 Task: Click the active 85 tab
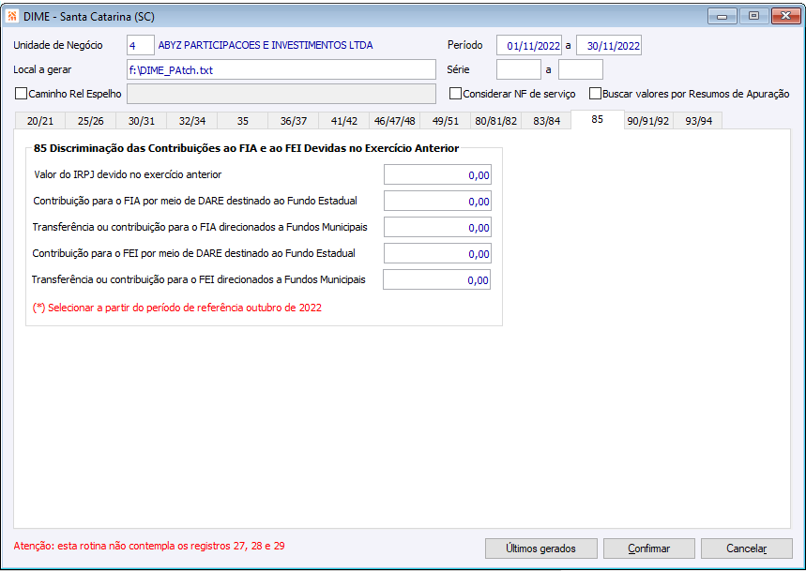coord(598,119)
